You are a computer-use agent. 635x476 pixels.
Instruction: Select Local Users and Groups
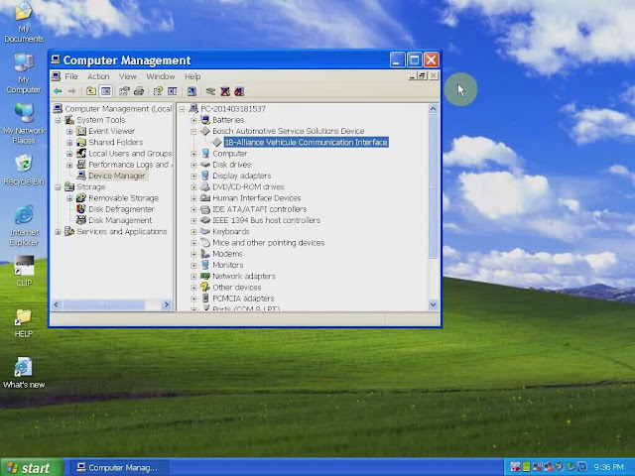pos(130,154)
